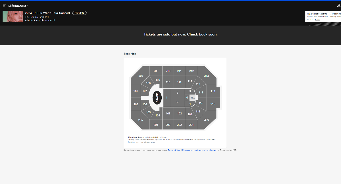Click section 214 on the seat map
The width and height of the screenshot is (341, 184).
tap(213, 91)
